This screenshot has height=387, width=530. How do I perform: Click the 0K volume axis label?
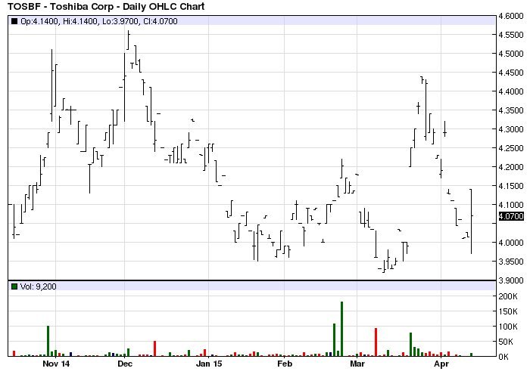[504, 357]
